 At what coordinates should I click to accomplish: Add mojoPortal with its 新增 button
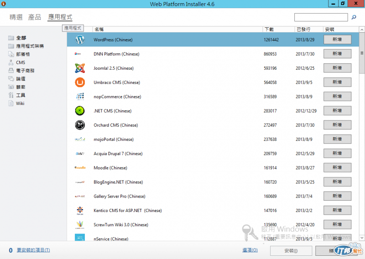tap(337, 139)
